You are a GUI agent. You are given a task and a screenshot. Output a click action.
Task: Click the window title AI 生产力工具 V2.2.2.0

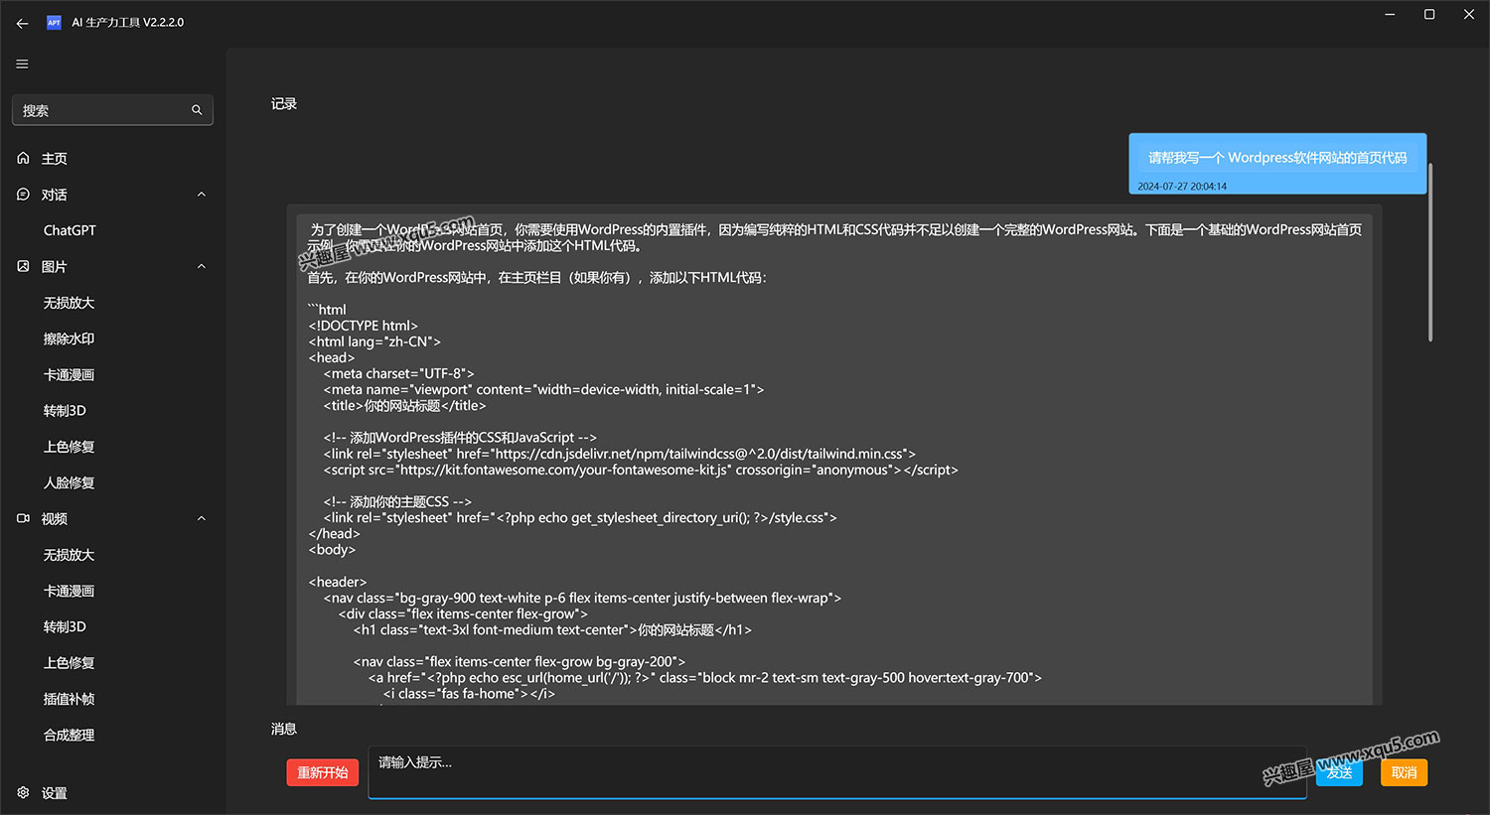coord(128,22)
